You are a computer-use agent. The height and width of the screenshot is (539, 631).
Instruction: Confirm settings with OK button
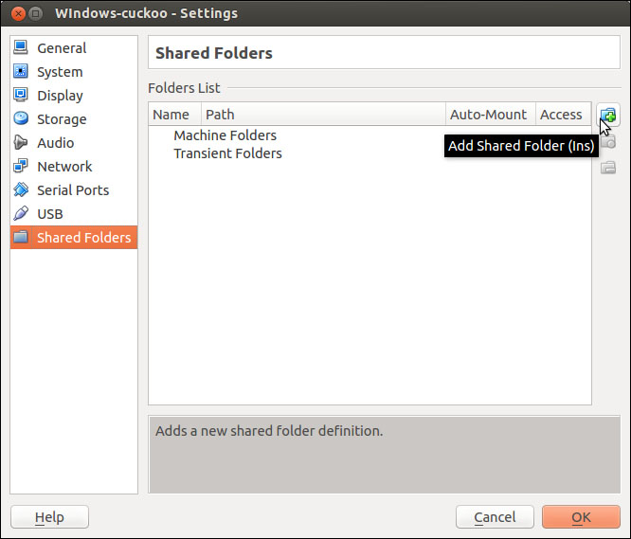[x=581, y=517]
